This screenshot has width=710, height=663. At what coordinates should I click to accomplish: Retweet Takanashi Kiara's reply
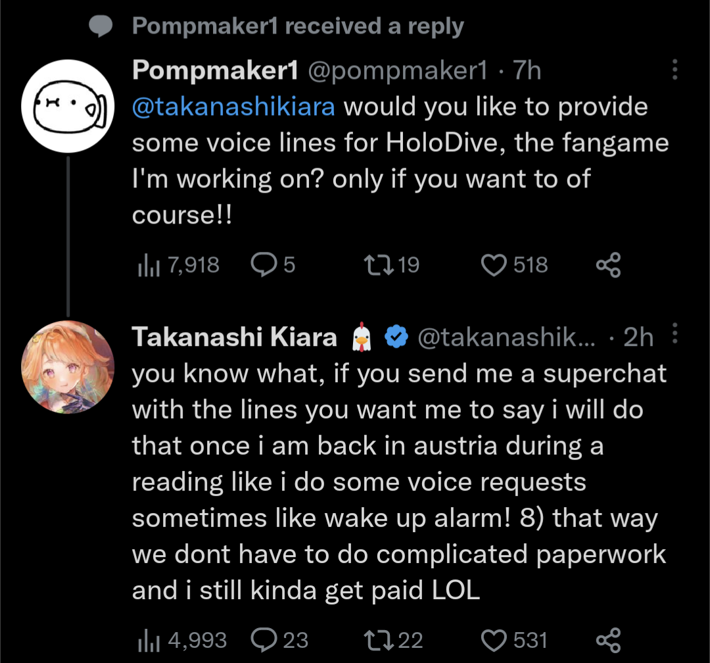coord(379,640)
